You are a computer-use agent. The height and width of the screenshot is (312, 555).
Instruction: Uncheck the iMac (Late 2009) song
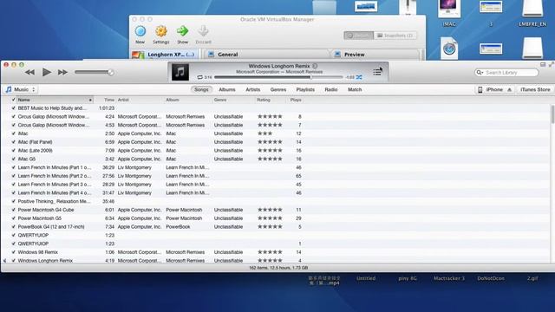pos(14,150)
